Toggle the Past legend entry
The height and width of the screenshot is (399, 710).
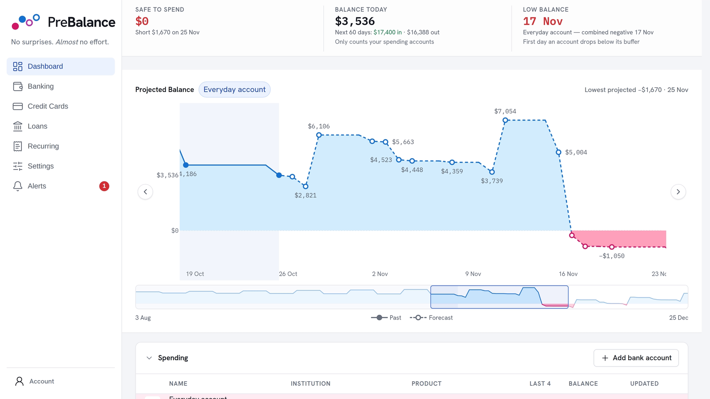tap(386, 318)
